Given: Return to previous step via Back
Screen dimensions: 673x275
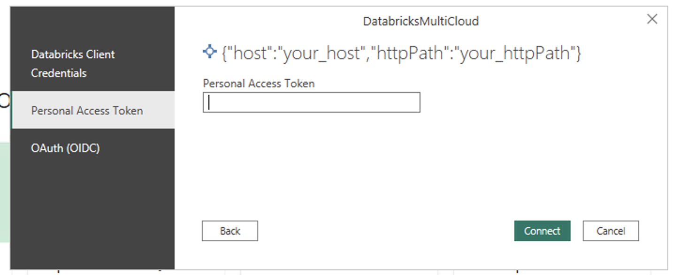Looking at the screenshot, I should (x=229, y=231).
